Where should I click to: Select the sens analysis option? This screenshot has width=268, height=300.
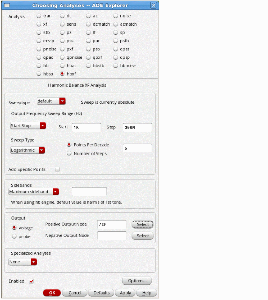[x=62, y=24]
